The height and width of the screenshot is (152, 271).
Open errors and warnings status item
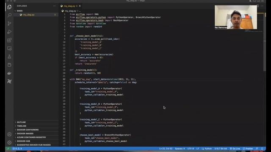coord(17,149)
